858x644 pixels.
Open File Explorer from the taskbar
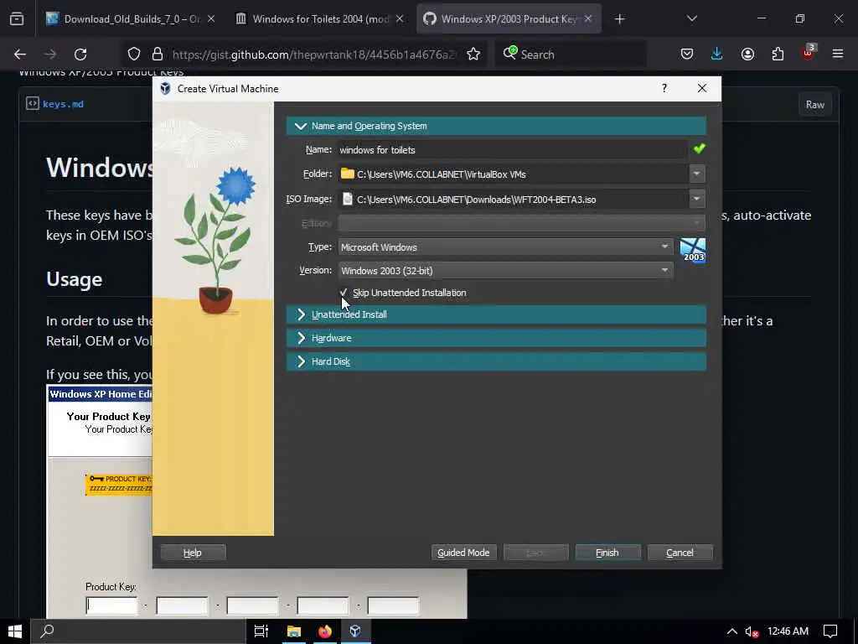pos(294,631)
